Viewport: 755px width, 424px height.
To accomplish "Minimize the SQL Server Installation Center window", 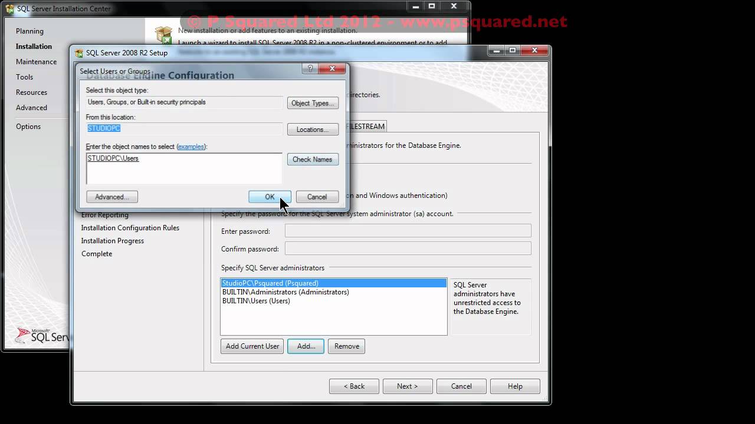I will tap(415, 6).
